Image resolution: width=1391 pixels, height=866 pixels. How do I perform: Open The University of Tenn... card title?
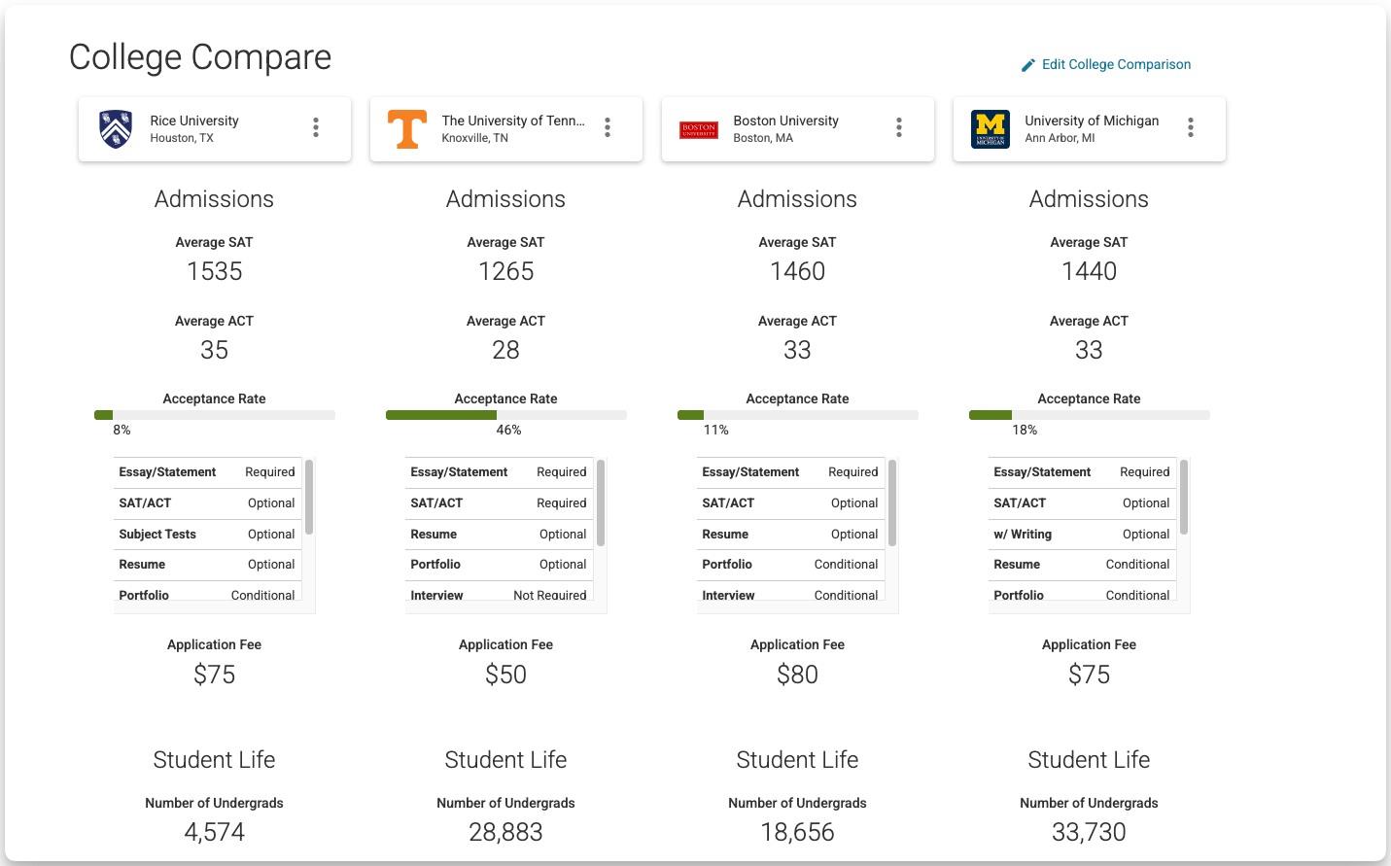pos(513,121)
